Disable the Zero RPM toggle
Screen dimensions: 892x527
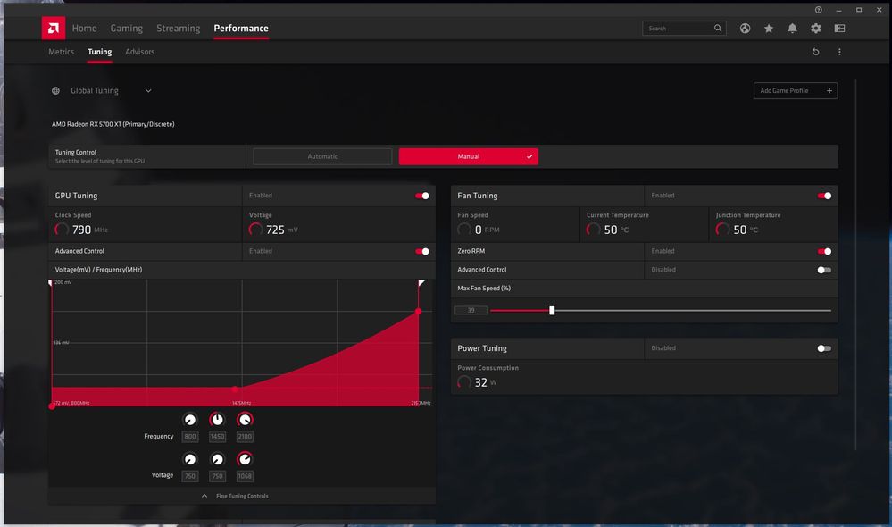(824, 251)
